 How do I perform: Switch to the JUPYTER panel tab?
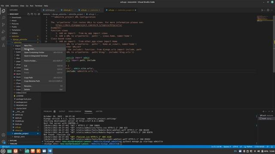(x=99, y=111)
